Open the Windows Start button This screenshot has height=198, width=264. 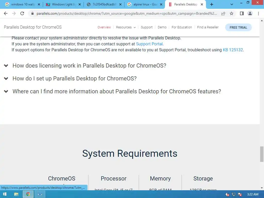5,194
